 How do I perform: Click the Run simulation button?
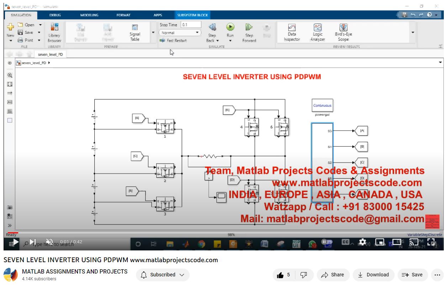(x=230, y=27)
